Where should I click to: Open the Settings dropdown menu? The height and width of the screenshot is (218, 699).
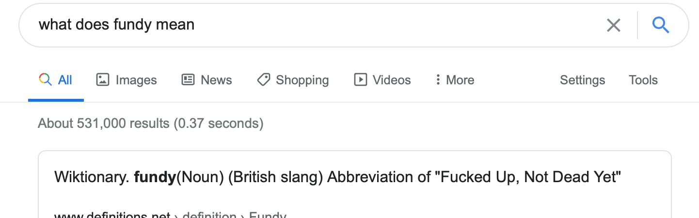[x=582, y=80]
